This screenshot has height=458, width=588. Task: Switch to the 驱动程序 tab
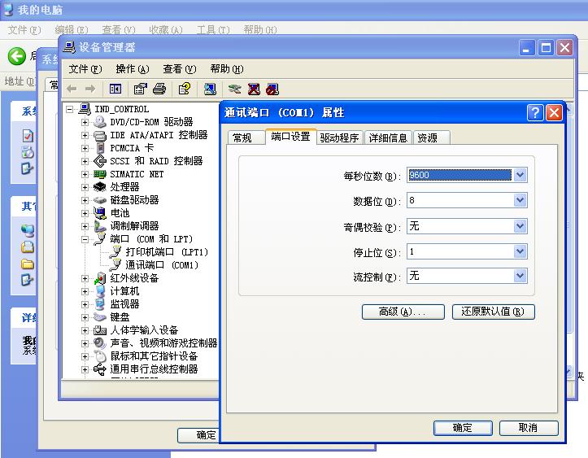(x=339, y=137)
